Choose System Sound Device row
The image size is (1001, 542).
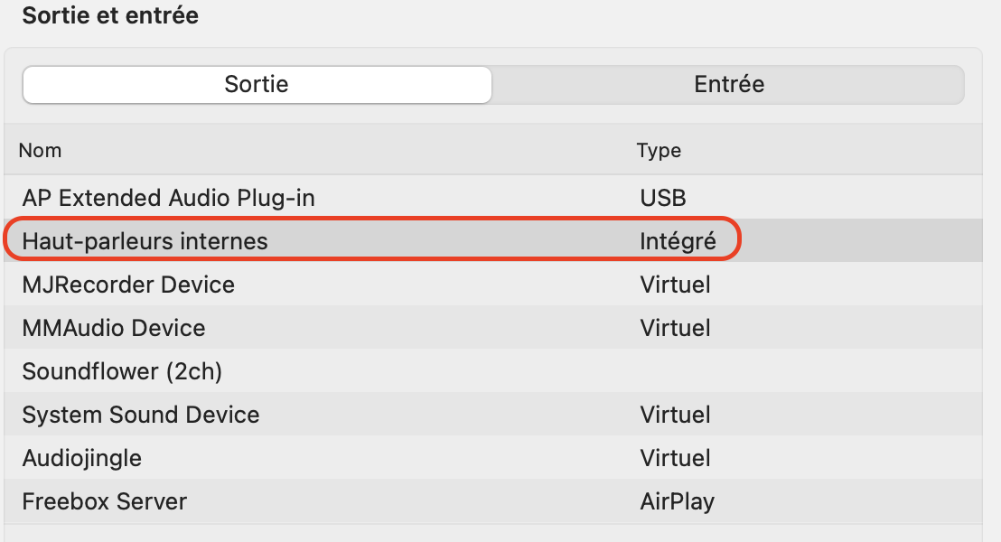click(x=141, y=415)
